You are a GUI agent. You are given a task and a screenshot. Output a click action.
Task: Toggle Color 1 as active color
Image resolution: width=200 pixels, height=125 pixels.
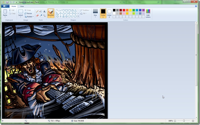tap(103, 13)
